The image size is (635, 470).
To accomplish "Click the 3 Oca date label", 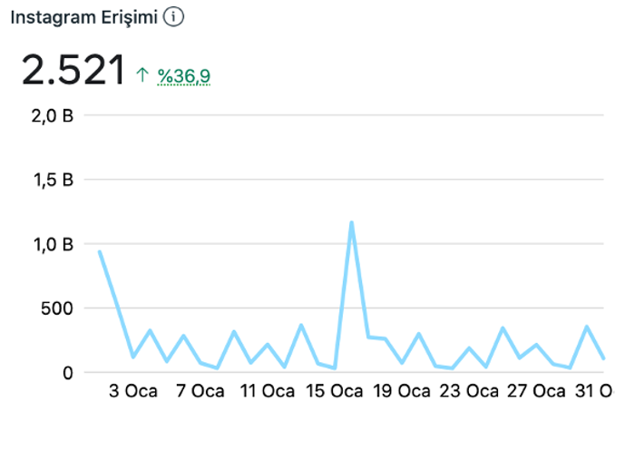I will (133, 391).
